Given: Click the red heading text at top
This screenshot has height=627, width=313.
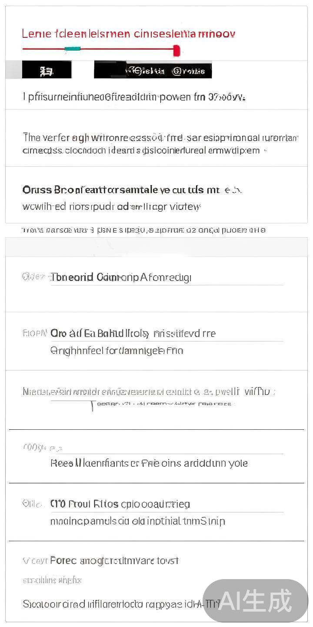Looking at the screenshot, I should tap(129, 34).
